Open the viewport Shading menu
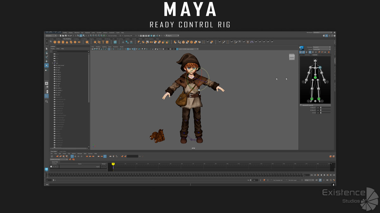This screenshot has height=213, width=380. 98,47
